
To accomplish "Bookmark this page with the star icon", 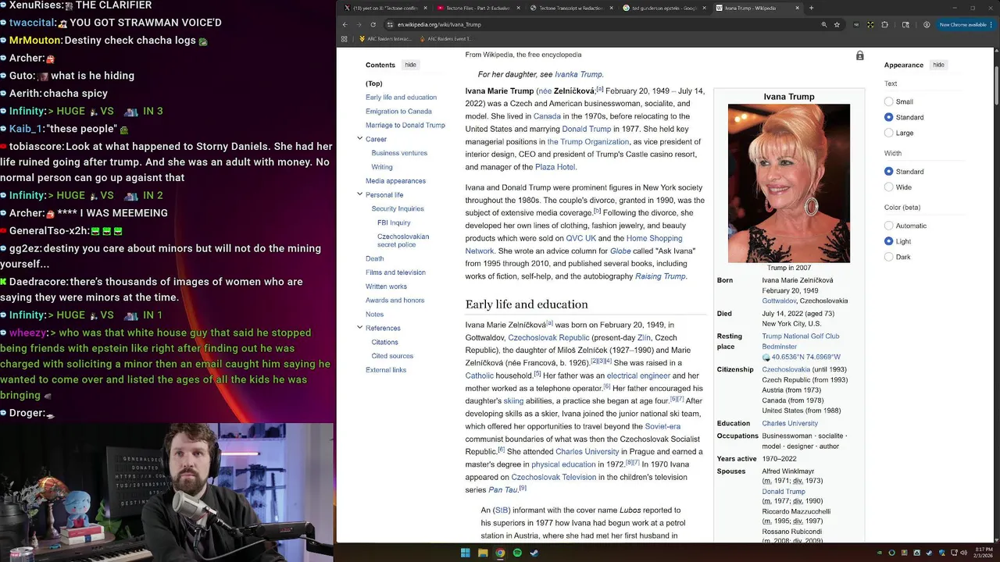I will coord(837,24).
